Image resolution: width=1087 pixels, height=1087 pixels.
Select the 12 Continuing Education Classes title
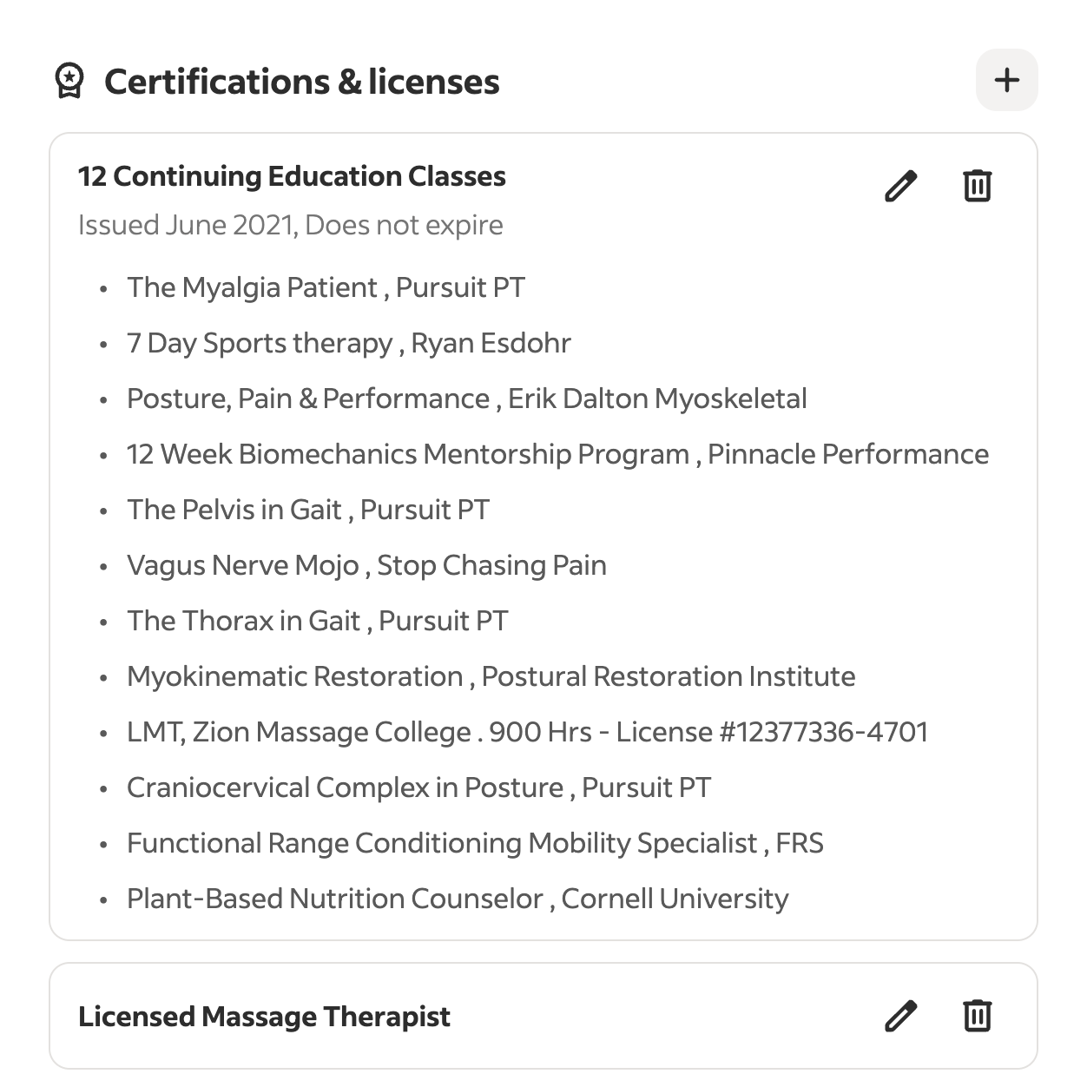click(x=292, y=176)
